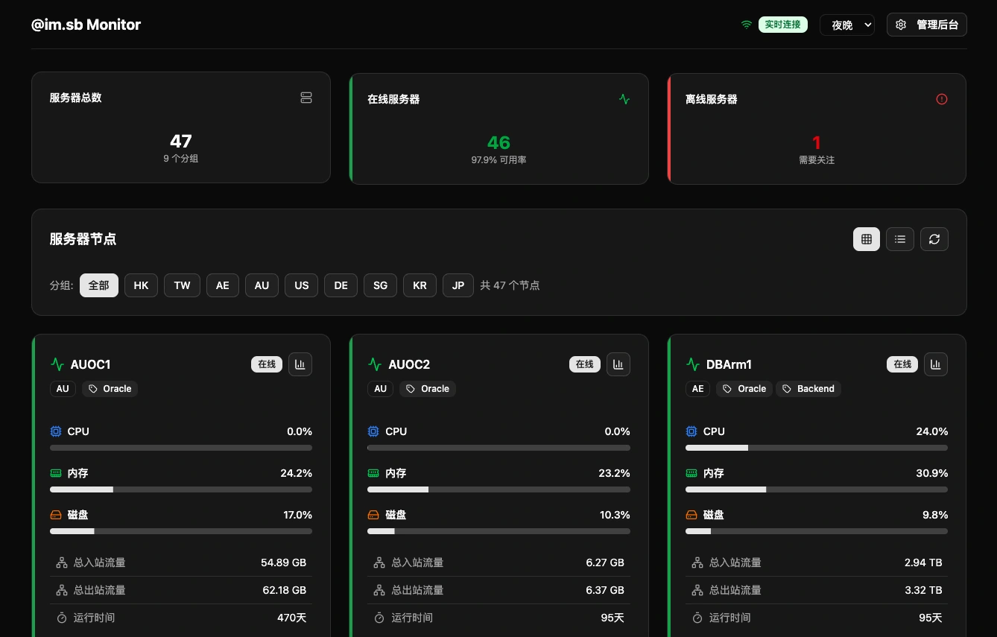Click the DBArm1 CPU usage bar

click(816, 448)
